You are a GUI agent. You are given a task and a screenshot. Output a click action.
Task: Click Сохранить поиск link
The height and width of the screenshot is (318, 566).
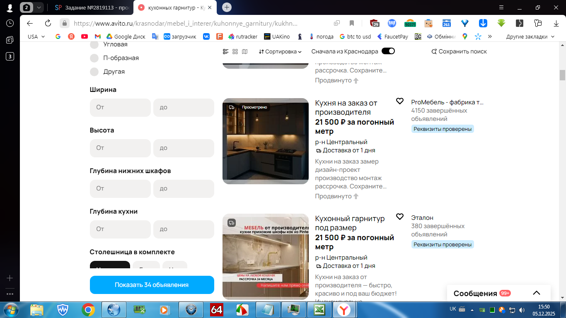[459, 51]
